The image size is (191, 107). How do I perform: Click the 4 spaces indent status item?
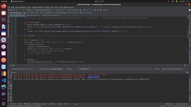point(176,106)
